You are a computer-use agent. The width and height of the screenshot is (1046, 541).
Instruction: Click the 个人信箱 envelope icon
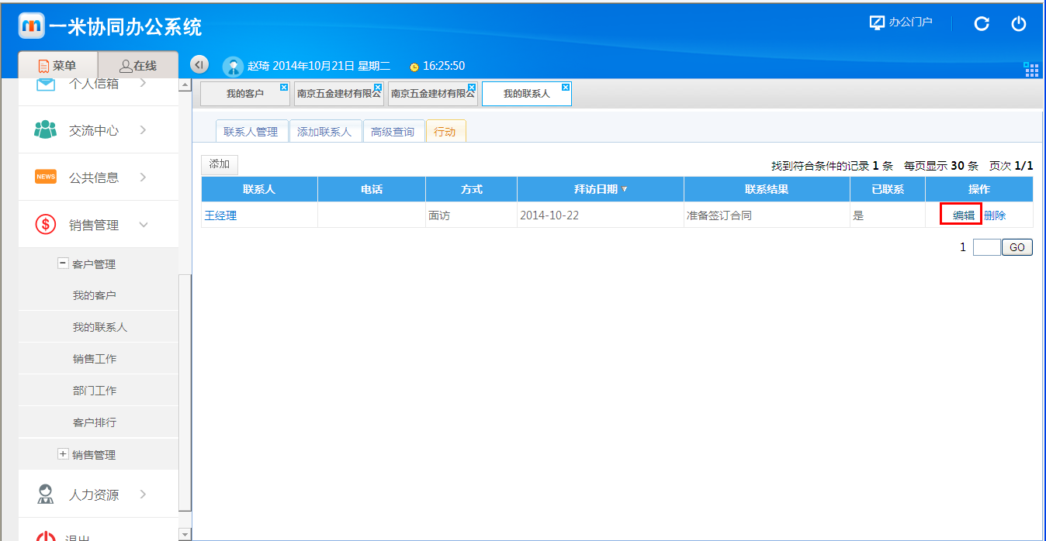click(46, 84)
